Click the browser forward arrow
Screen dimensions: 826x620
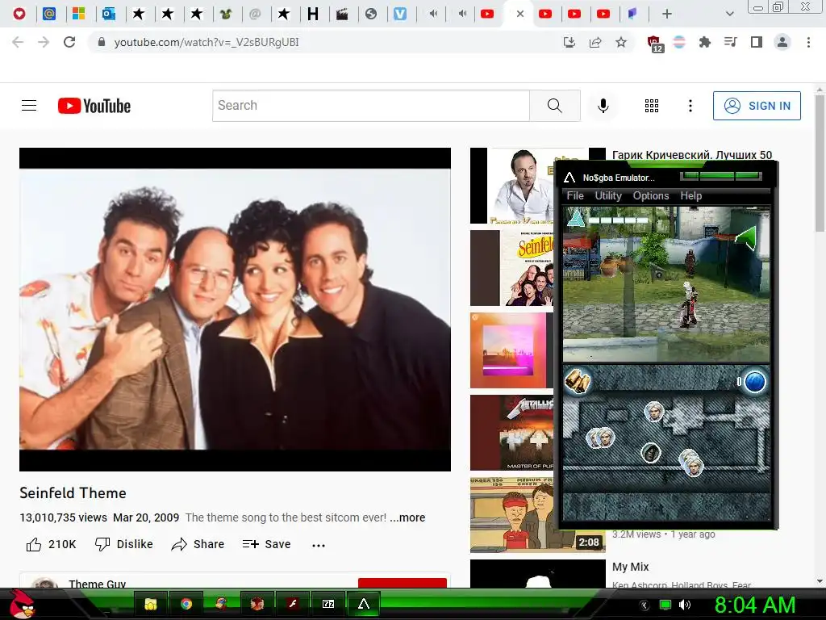tap(44, 42)
